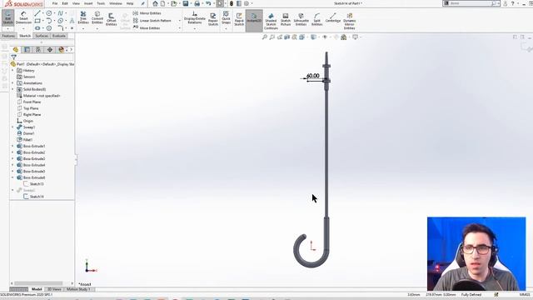533x300 pixels.
Task: Click the Save icon
Action: click(x=186, y=3)
